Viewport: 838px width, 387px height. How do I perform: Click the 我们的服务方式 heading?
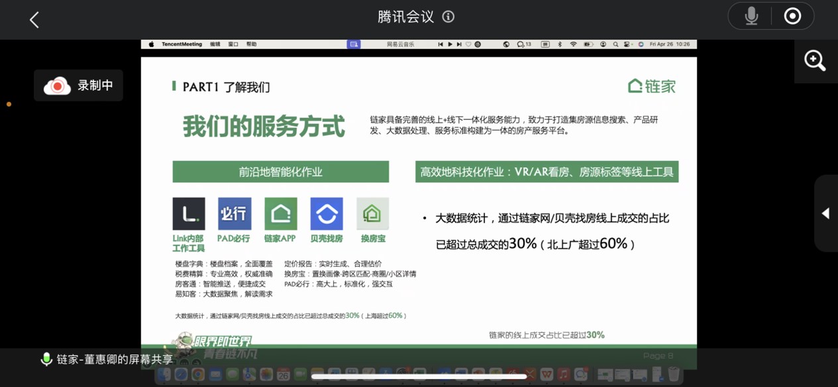click(x=264, y=126)
